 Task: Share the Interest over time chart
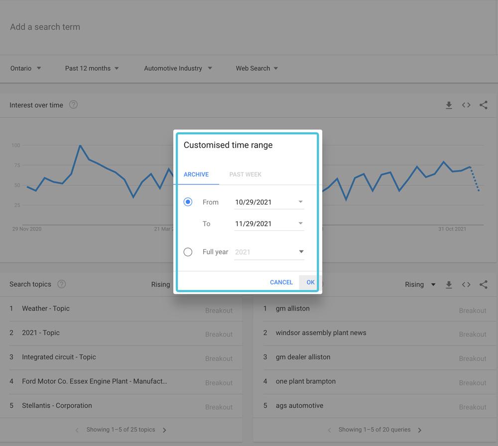tap(483, 105)
